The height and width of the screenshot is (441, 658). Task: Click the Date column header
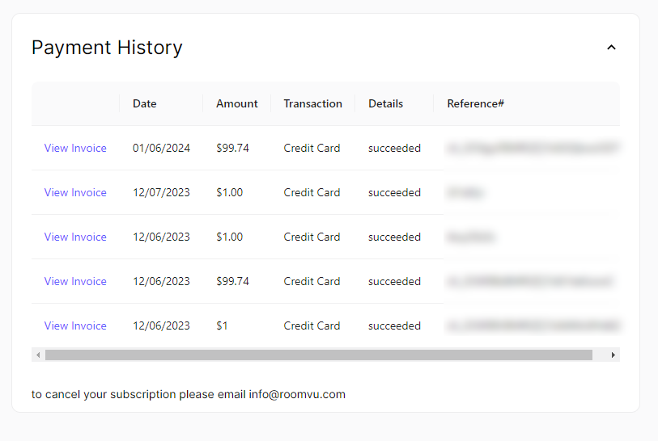(145, 103)
